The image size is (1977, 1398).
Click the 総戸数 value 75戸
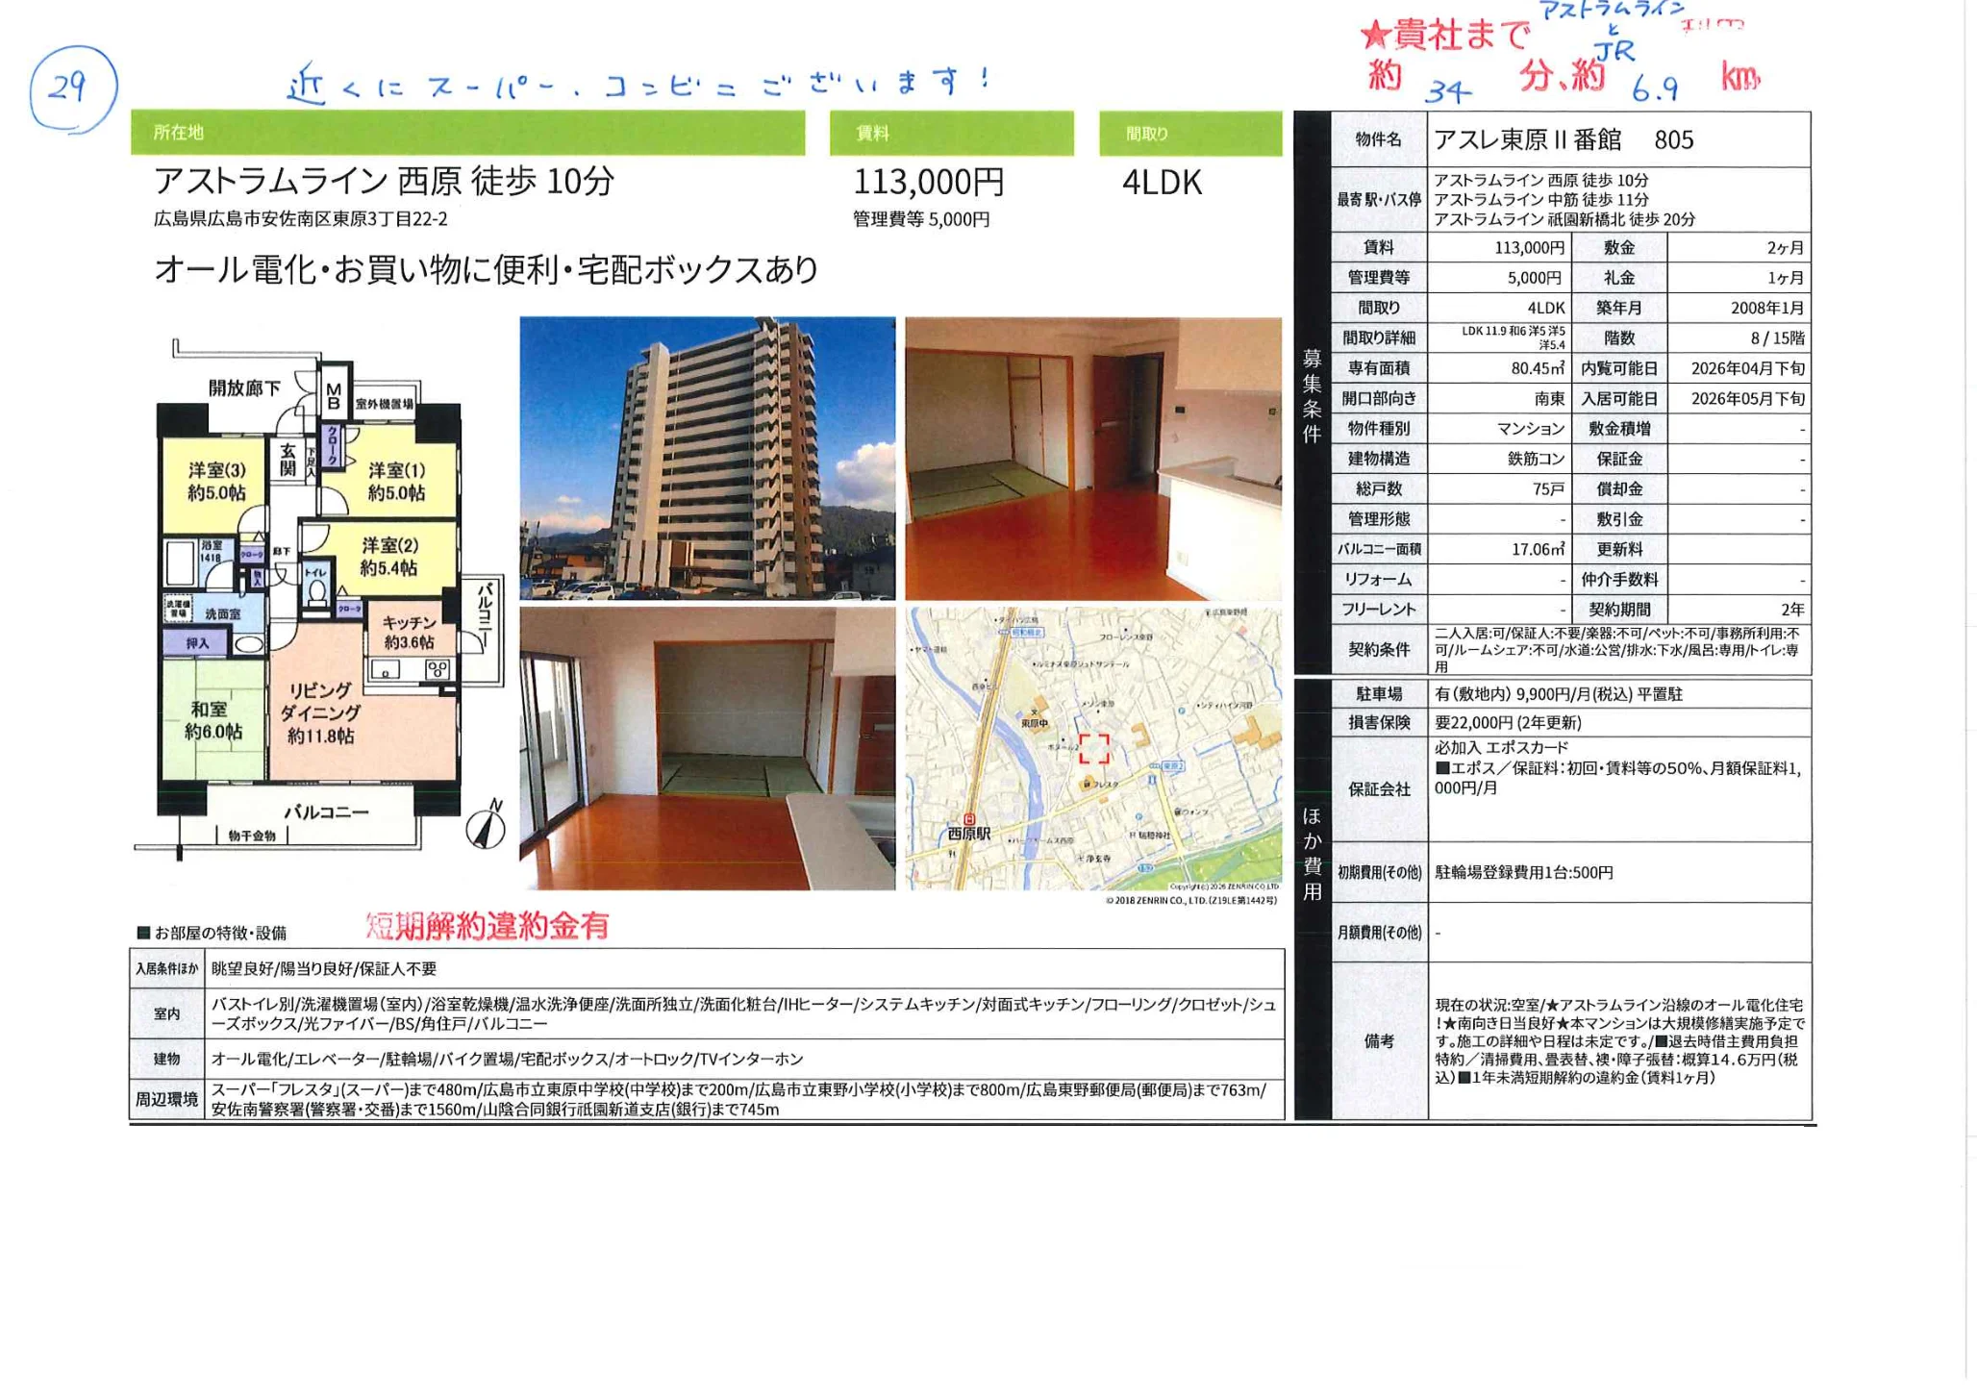[1548, 489]
